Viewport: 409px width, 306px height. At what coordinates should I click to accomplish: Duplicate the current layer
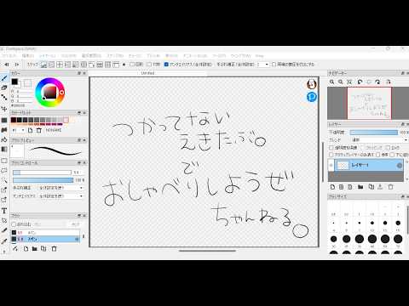[x=371, y=187]
